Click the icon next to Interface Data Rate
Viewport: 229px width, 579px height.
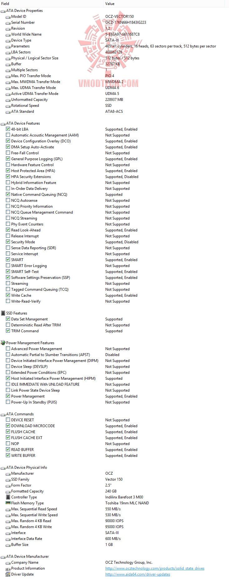(x=8, y=539)
